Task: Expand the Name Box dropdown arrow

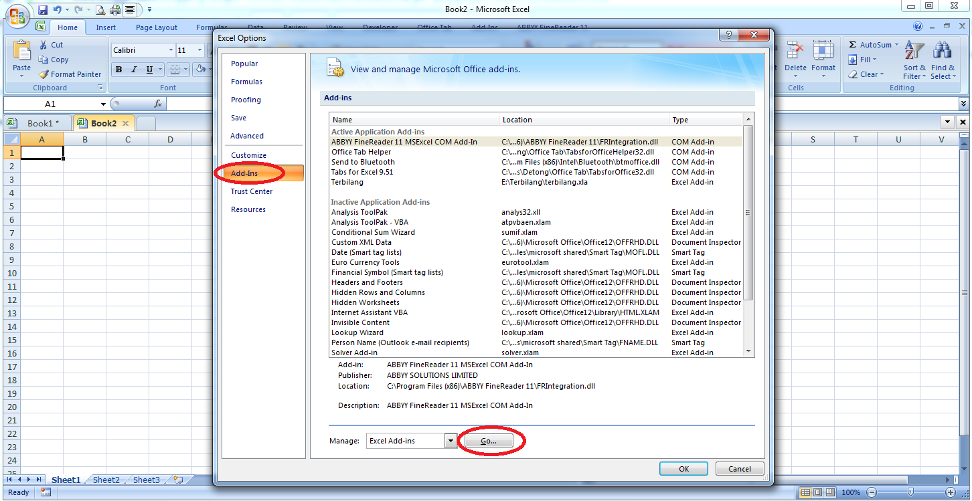Action: click(103, 104)
